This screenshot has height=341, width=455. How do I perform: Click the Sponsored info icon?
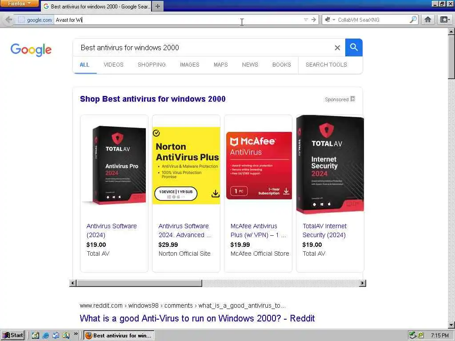tap(352, 99)
